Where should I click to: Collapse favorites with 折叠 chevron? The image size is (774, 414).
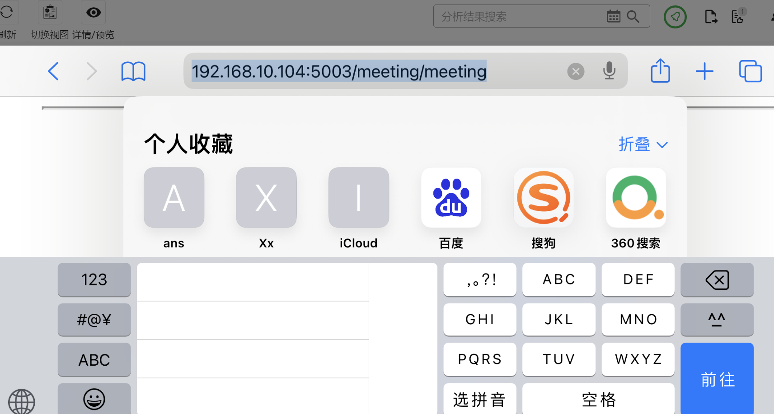coord(643,144)
